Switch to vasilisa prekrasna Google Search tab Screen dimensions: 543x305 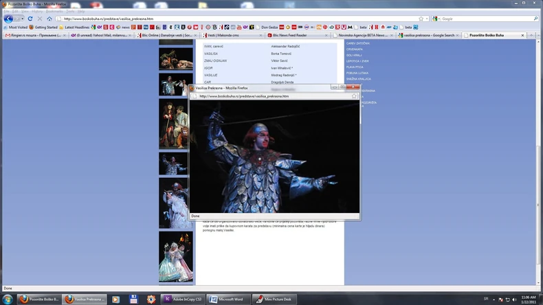(429, 35)
